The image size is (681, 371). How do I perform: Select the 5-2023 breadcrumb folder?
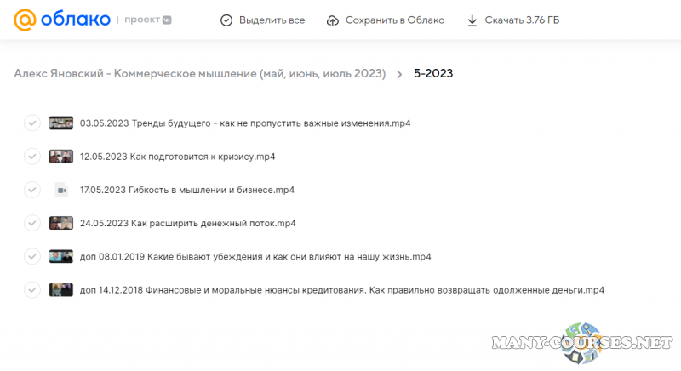(433, 73)
